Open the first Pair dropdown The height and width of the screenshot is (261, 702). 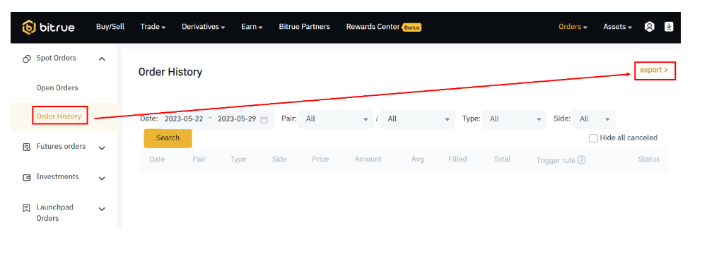336,119
